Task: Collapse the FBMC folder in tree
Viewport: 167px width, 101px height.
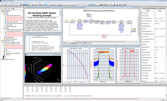Action: (3, 14)
